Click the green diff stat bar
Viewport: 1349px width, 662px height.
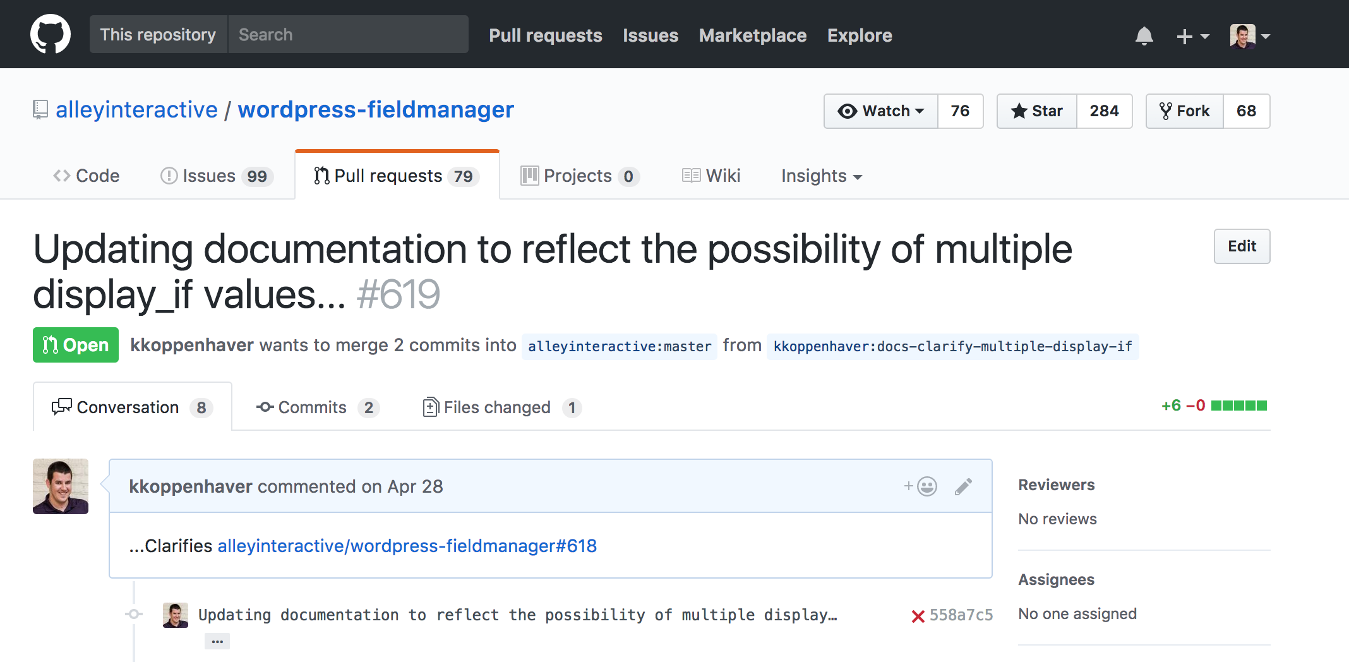click(x=1238, y=406)
